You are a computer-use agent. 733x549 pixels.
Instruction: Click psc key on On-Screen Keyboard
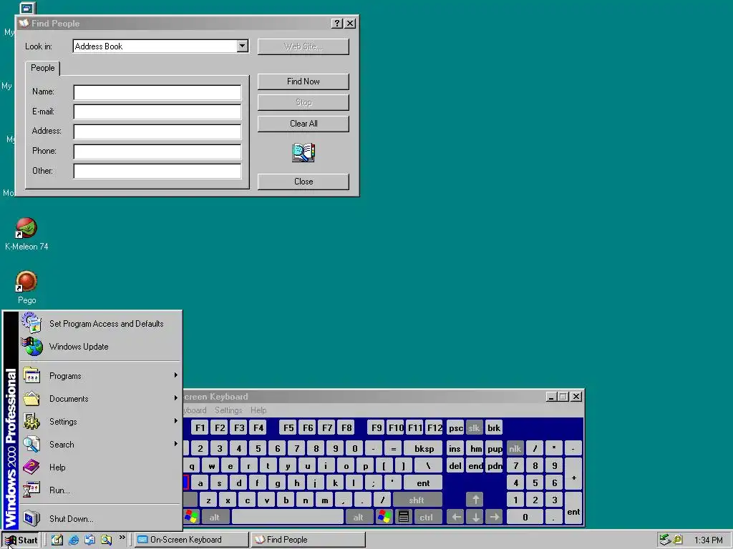coord(456,428)
